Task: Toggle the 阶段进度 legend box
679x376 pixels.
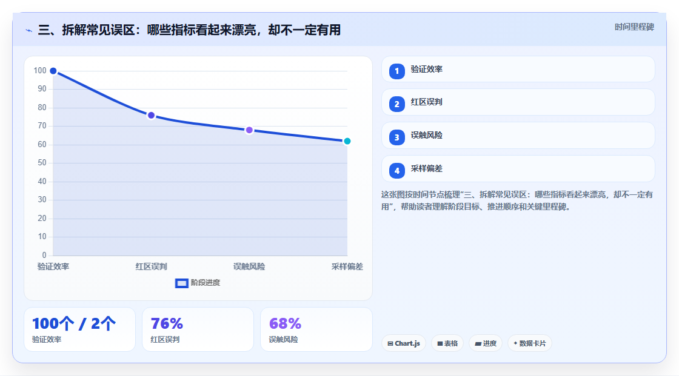Action: [x=181, y=283]
